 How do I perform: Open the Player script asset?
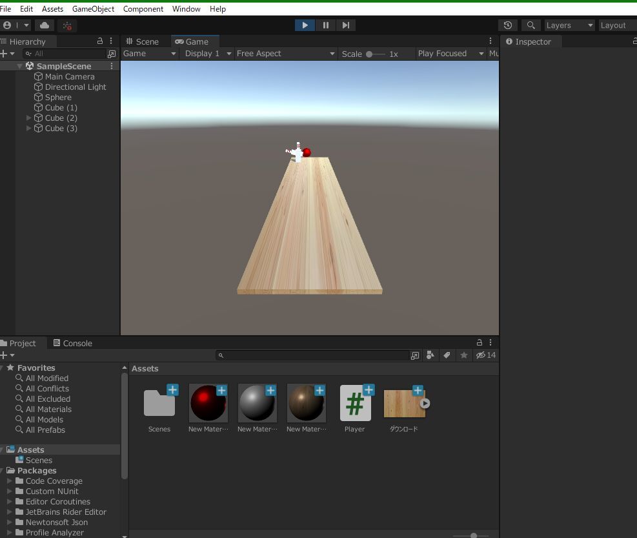(355, 404)
